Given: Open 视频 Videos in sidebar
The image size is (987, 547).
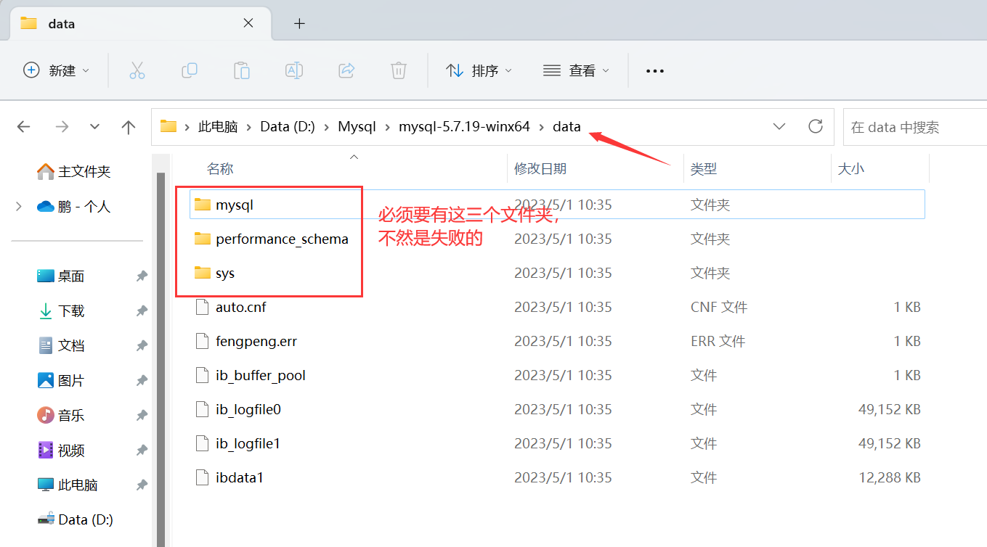Looking at the screenshot, I should point(61,451).
